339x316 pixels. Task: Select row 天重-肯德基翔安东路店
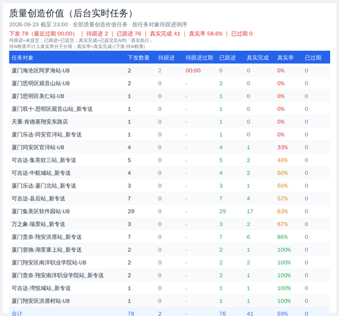pos(169,122)
